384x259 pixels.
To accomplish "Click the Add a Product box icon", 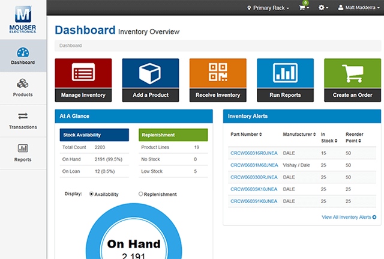I will coord(150,73).
